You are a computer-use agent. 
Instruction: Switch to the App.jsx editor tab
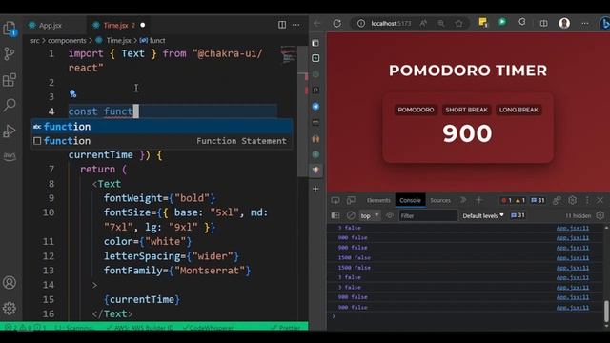coord(51,26)
